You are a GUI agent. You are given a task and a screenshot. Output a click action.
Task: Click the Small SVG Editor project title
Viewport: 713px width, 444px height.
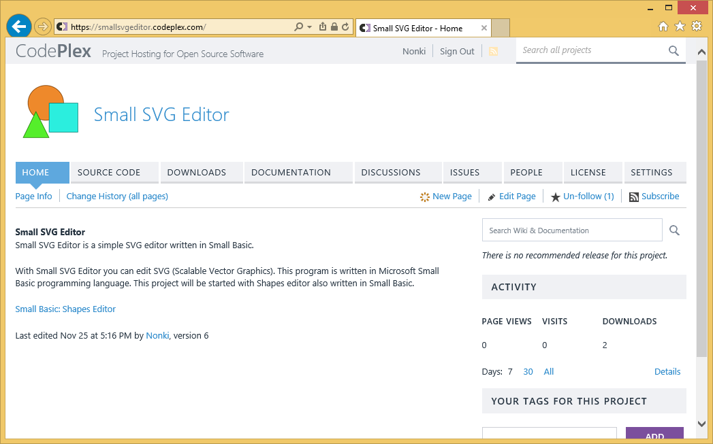(161, 114)
